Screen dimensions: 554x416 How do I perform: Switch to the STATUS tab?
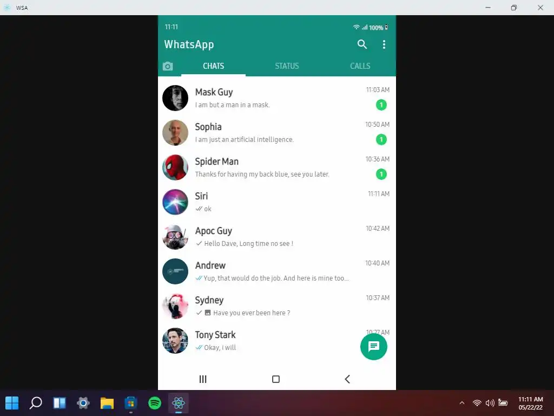287,66
